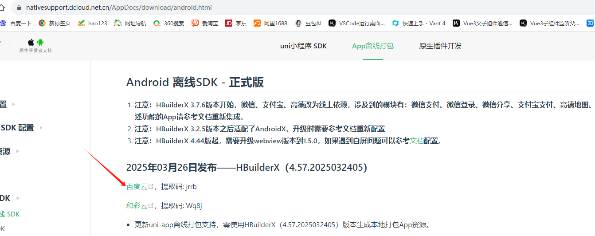Select the App离线打包 tab
Viewport: 595px width, 236px height.
[x=373, y=46]
